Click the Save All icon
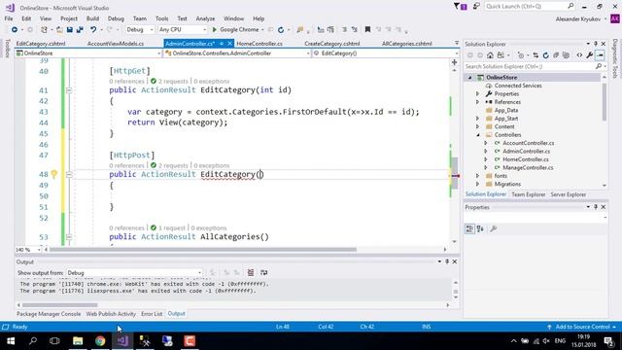The height and width of the screenshot is (350, 622). (80, 30)
